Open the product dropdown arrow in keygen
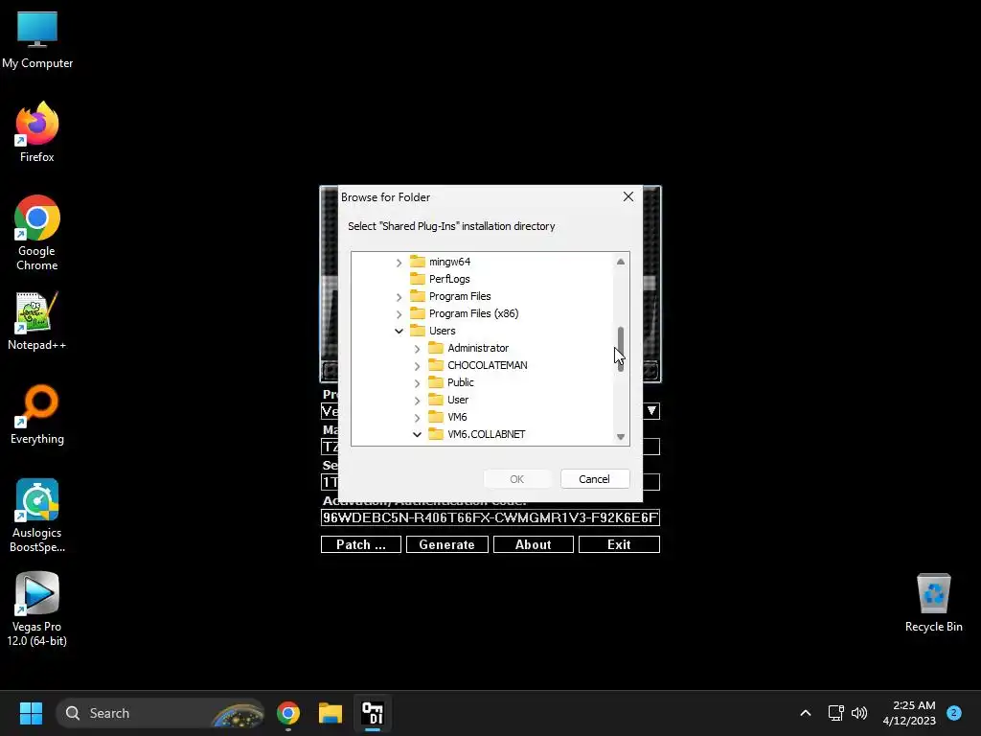This screenshot has width=981, height=736. 651,410
